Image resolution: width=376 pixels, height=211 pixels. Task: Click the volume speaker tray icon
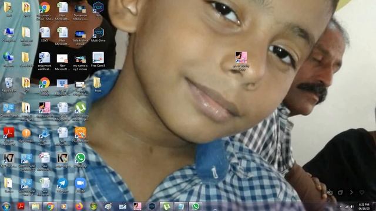(x=352, y=206)
